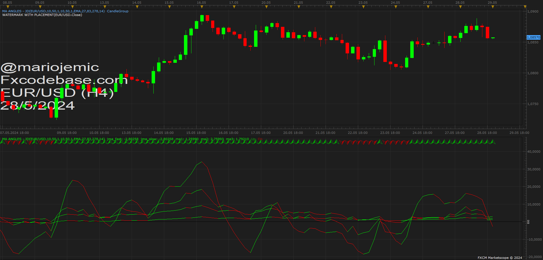Click the 40,0000 indicator axis label
The height and width of the screenshot is (260, 543).
[x=534, y=152]
